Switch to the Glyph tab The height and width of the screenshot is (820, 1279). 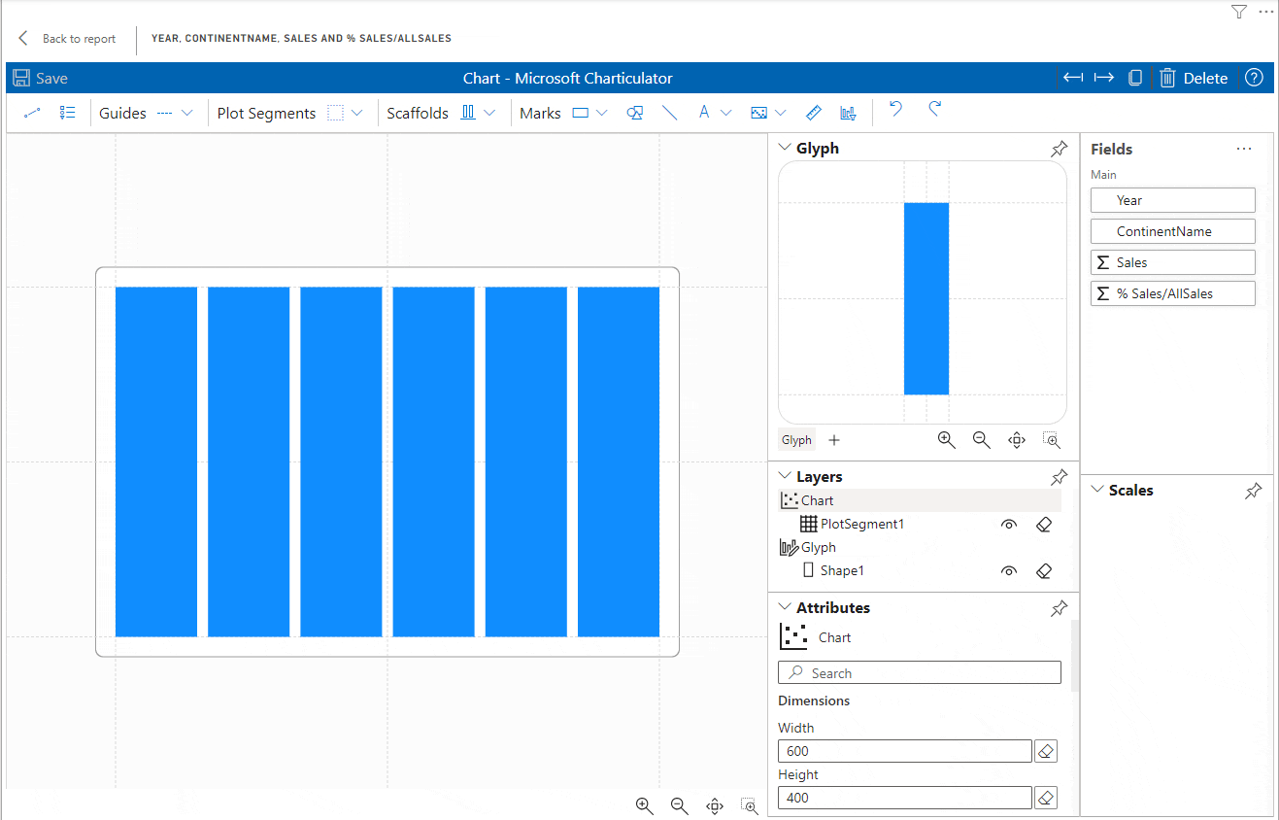pos(796,439)
